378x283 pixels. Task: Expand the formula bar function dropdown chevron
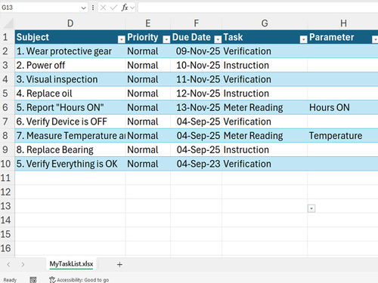pyautogui.click(x=132, y=8)
